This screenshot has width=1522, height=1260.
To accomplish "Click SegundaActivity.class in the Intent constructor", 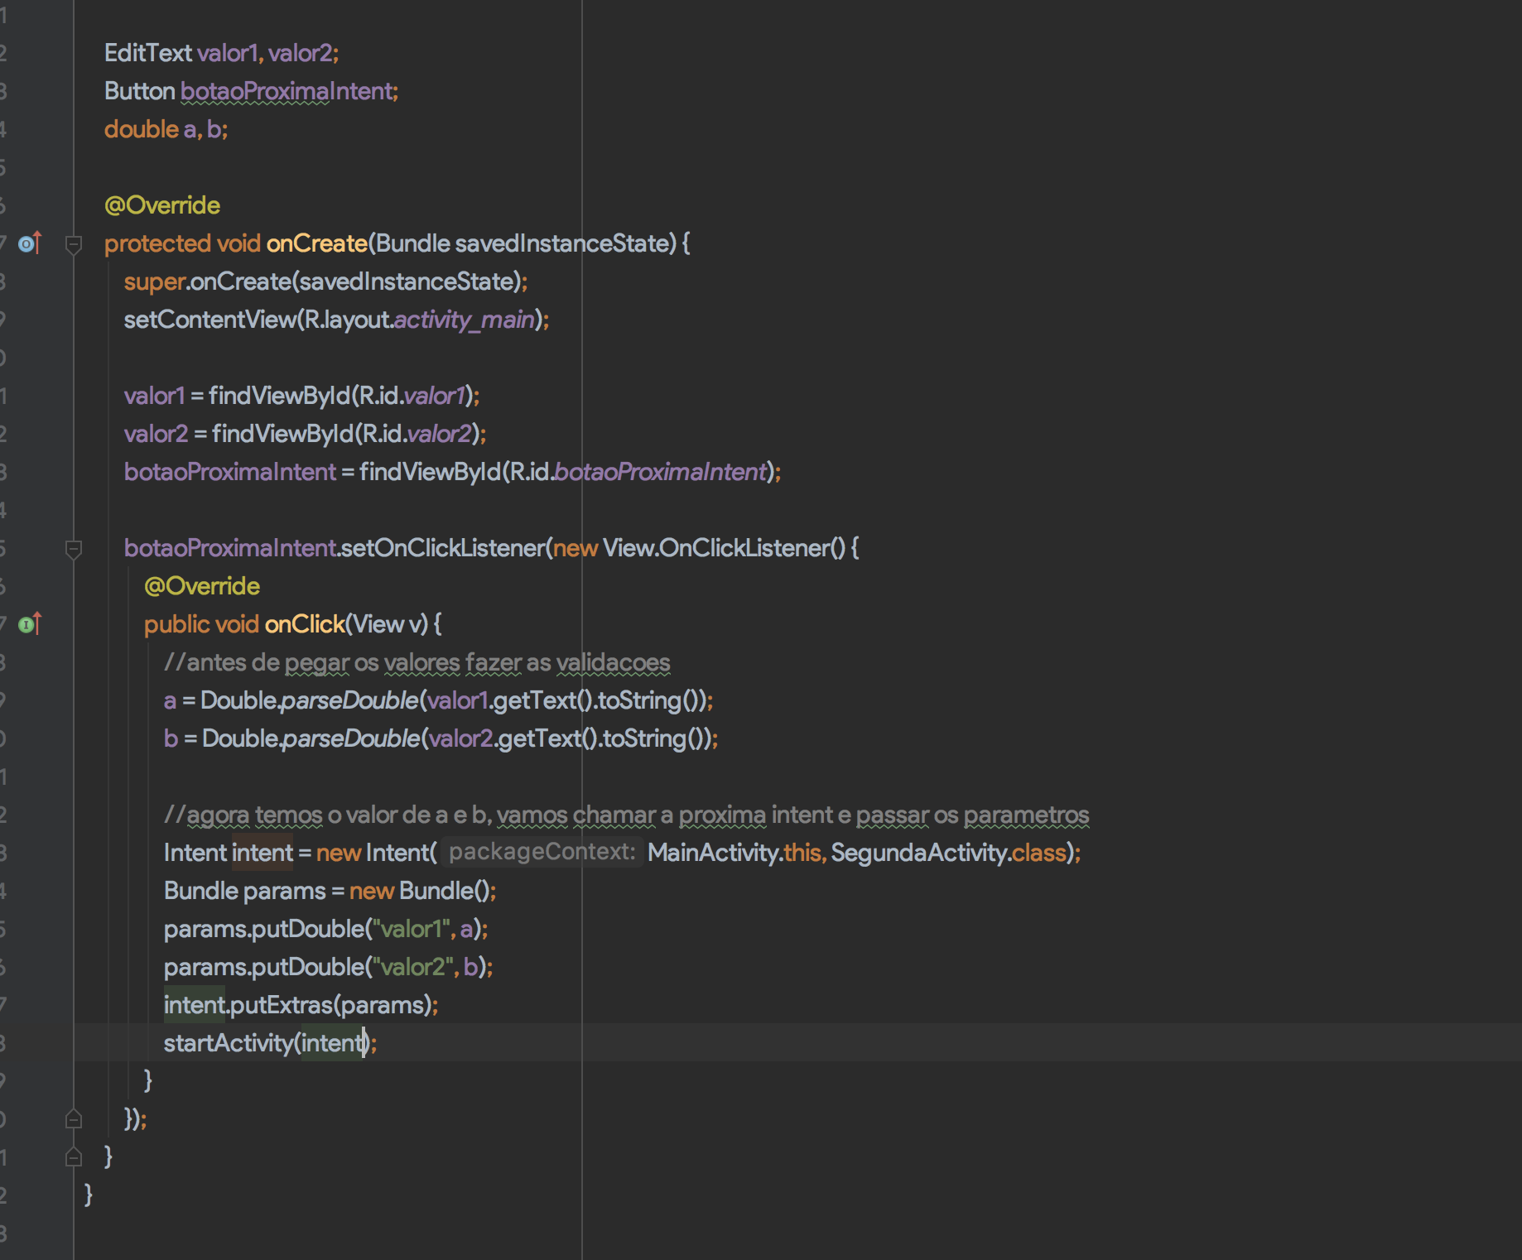I will [x=948, y=853].
